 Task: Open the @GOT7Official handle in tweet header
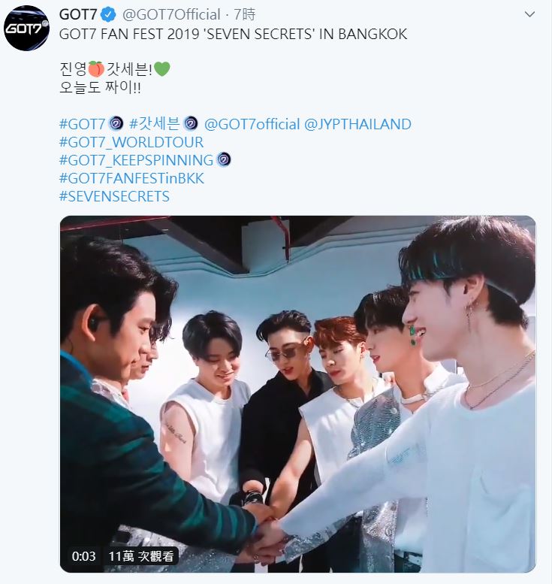171,14
